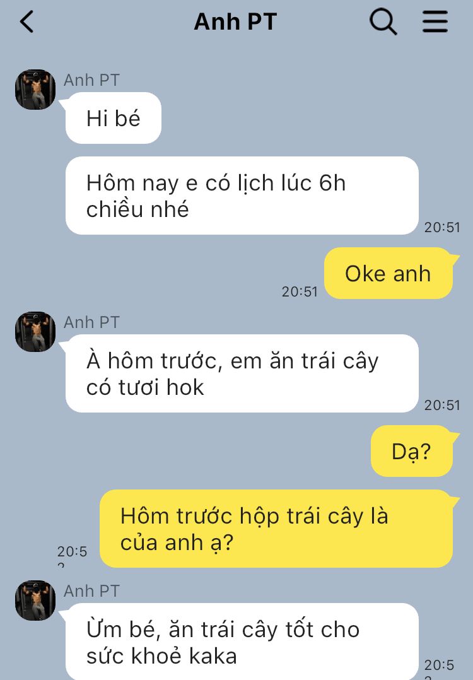The image size is (473, 680).
Task: Tap timestamp beside "có tươi hok" message
Action: point(442,406)
